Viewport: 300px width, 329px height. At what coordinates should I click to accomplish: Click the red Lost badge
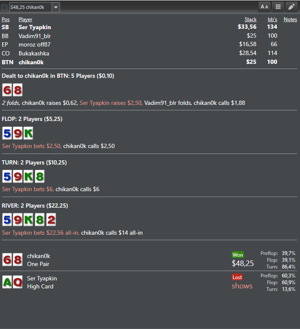[x=237, y=277]
